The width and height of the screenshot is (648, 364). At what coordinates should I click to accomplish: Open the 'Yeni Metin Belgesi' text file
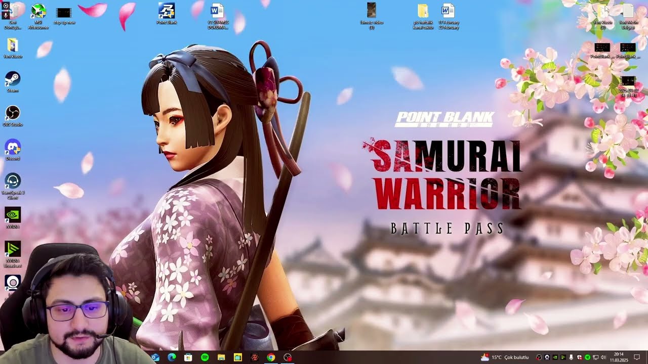[628, 16]
